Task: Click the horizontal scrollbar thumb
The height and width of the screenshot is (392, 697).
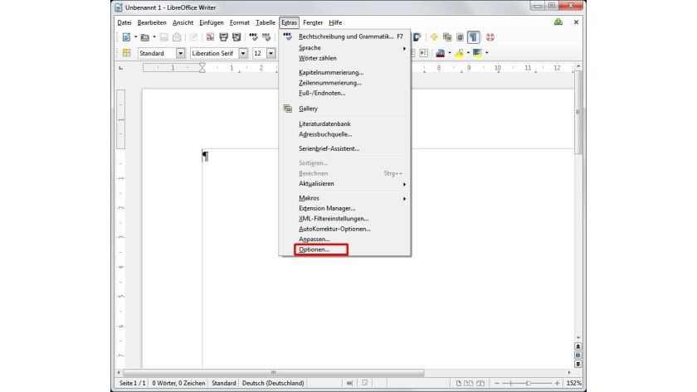Action: [x=273, y=372]
